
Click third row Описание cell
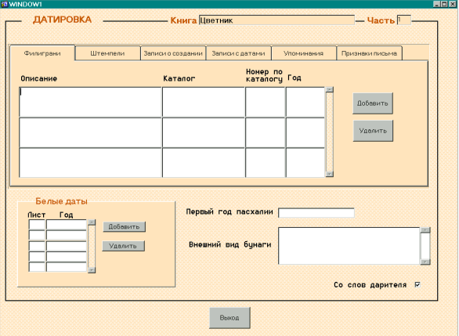(x=90, y=163)
